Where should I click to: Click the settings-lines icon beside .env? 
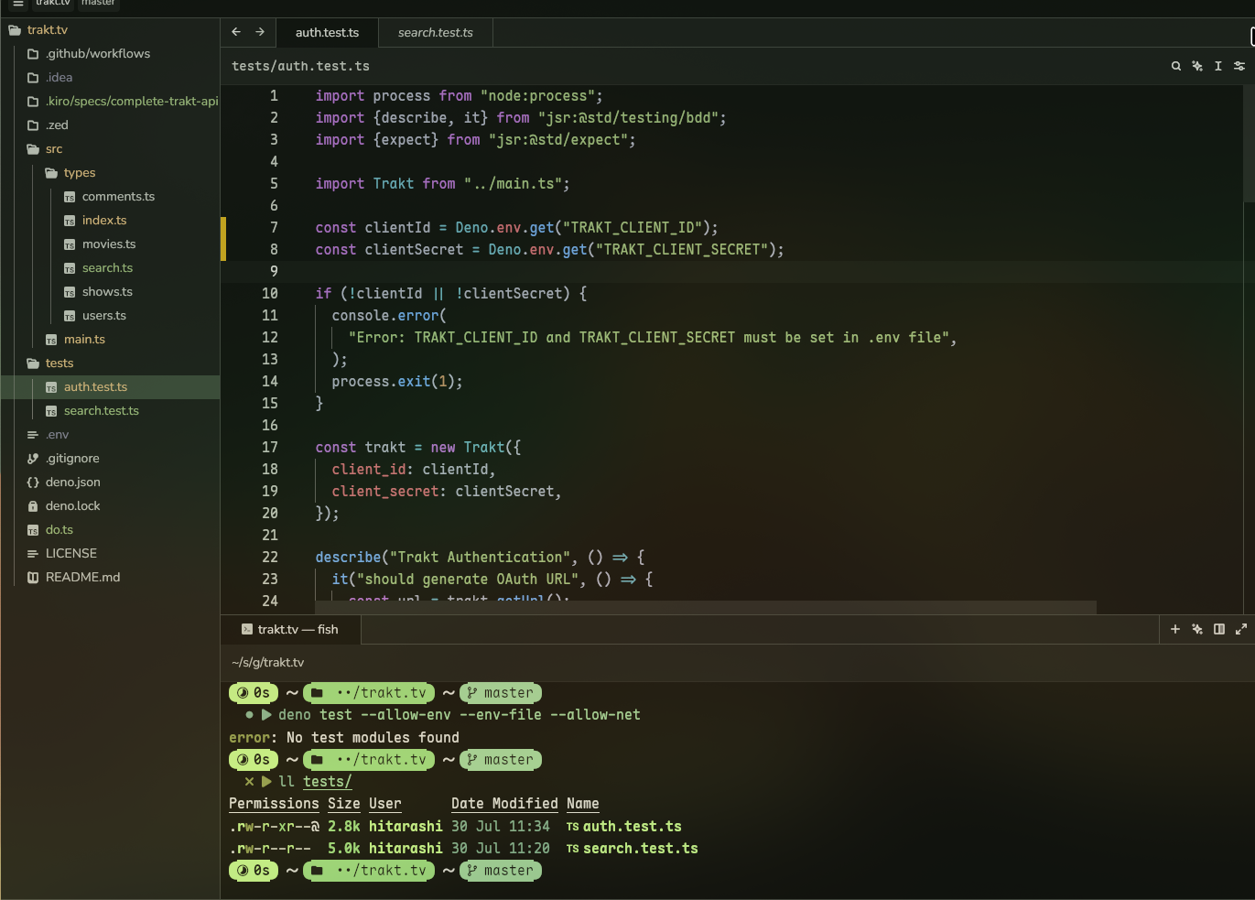click(33, 435)
